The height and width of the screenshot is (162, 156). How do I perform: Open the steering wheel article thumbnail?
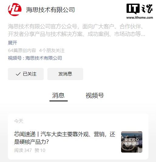(132, 142)
